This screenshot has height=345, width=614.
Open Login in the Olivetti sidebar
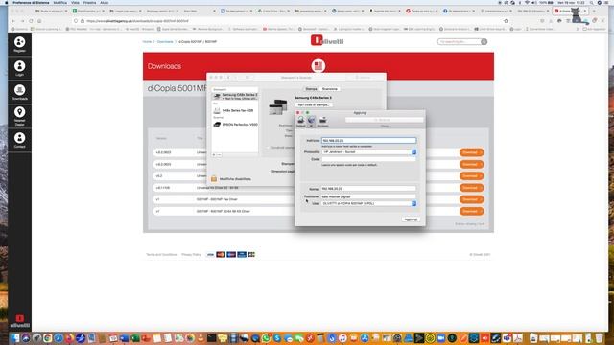(19, 68)
